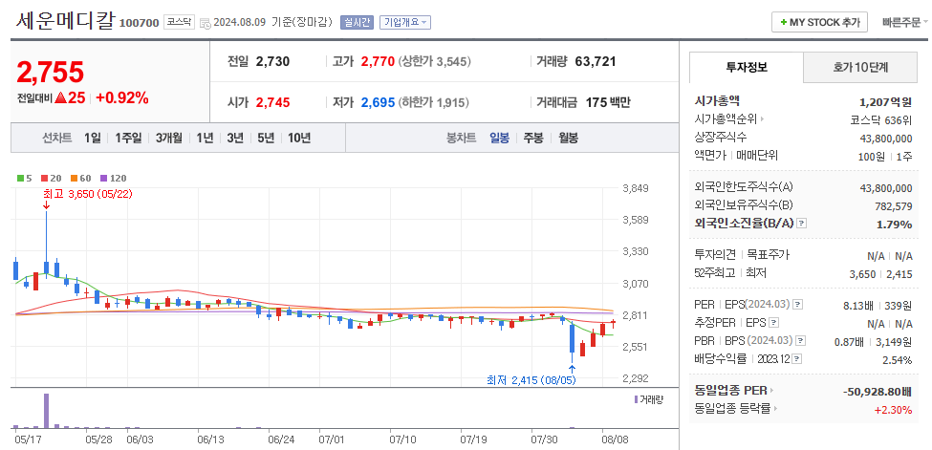Click the 거래량 value 63,721
Screen dimensions: 932x450
point(596,61)
